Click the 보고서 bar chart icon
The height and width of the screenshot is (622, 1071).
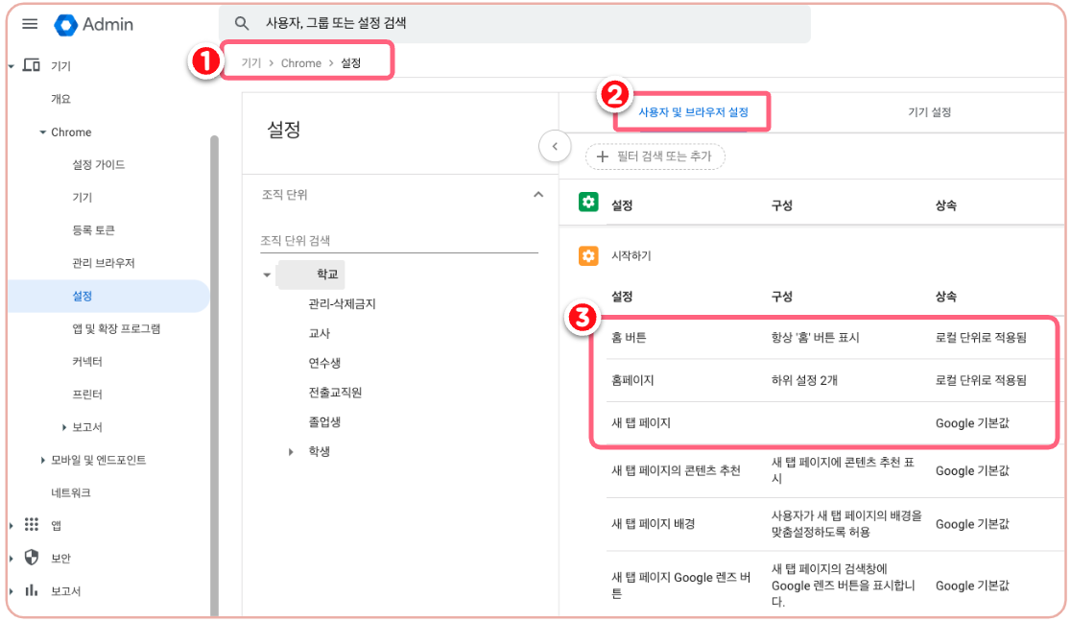(x=32, y=590)
